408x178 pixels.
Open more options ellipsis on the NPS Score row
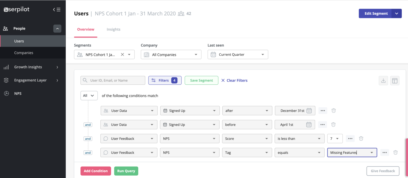[x=350, y=138]
